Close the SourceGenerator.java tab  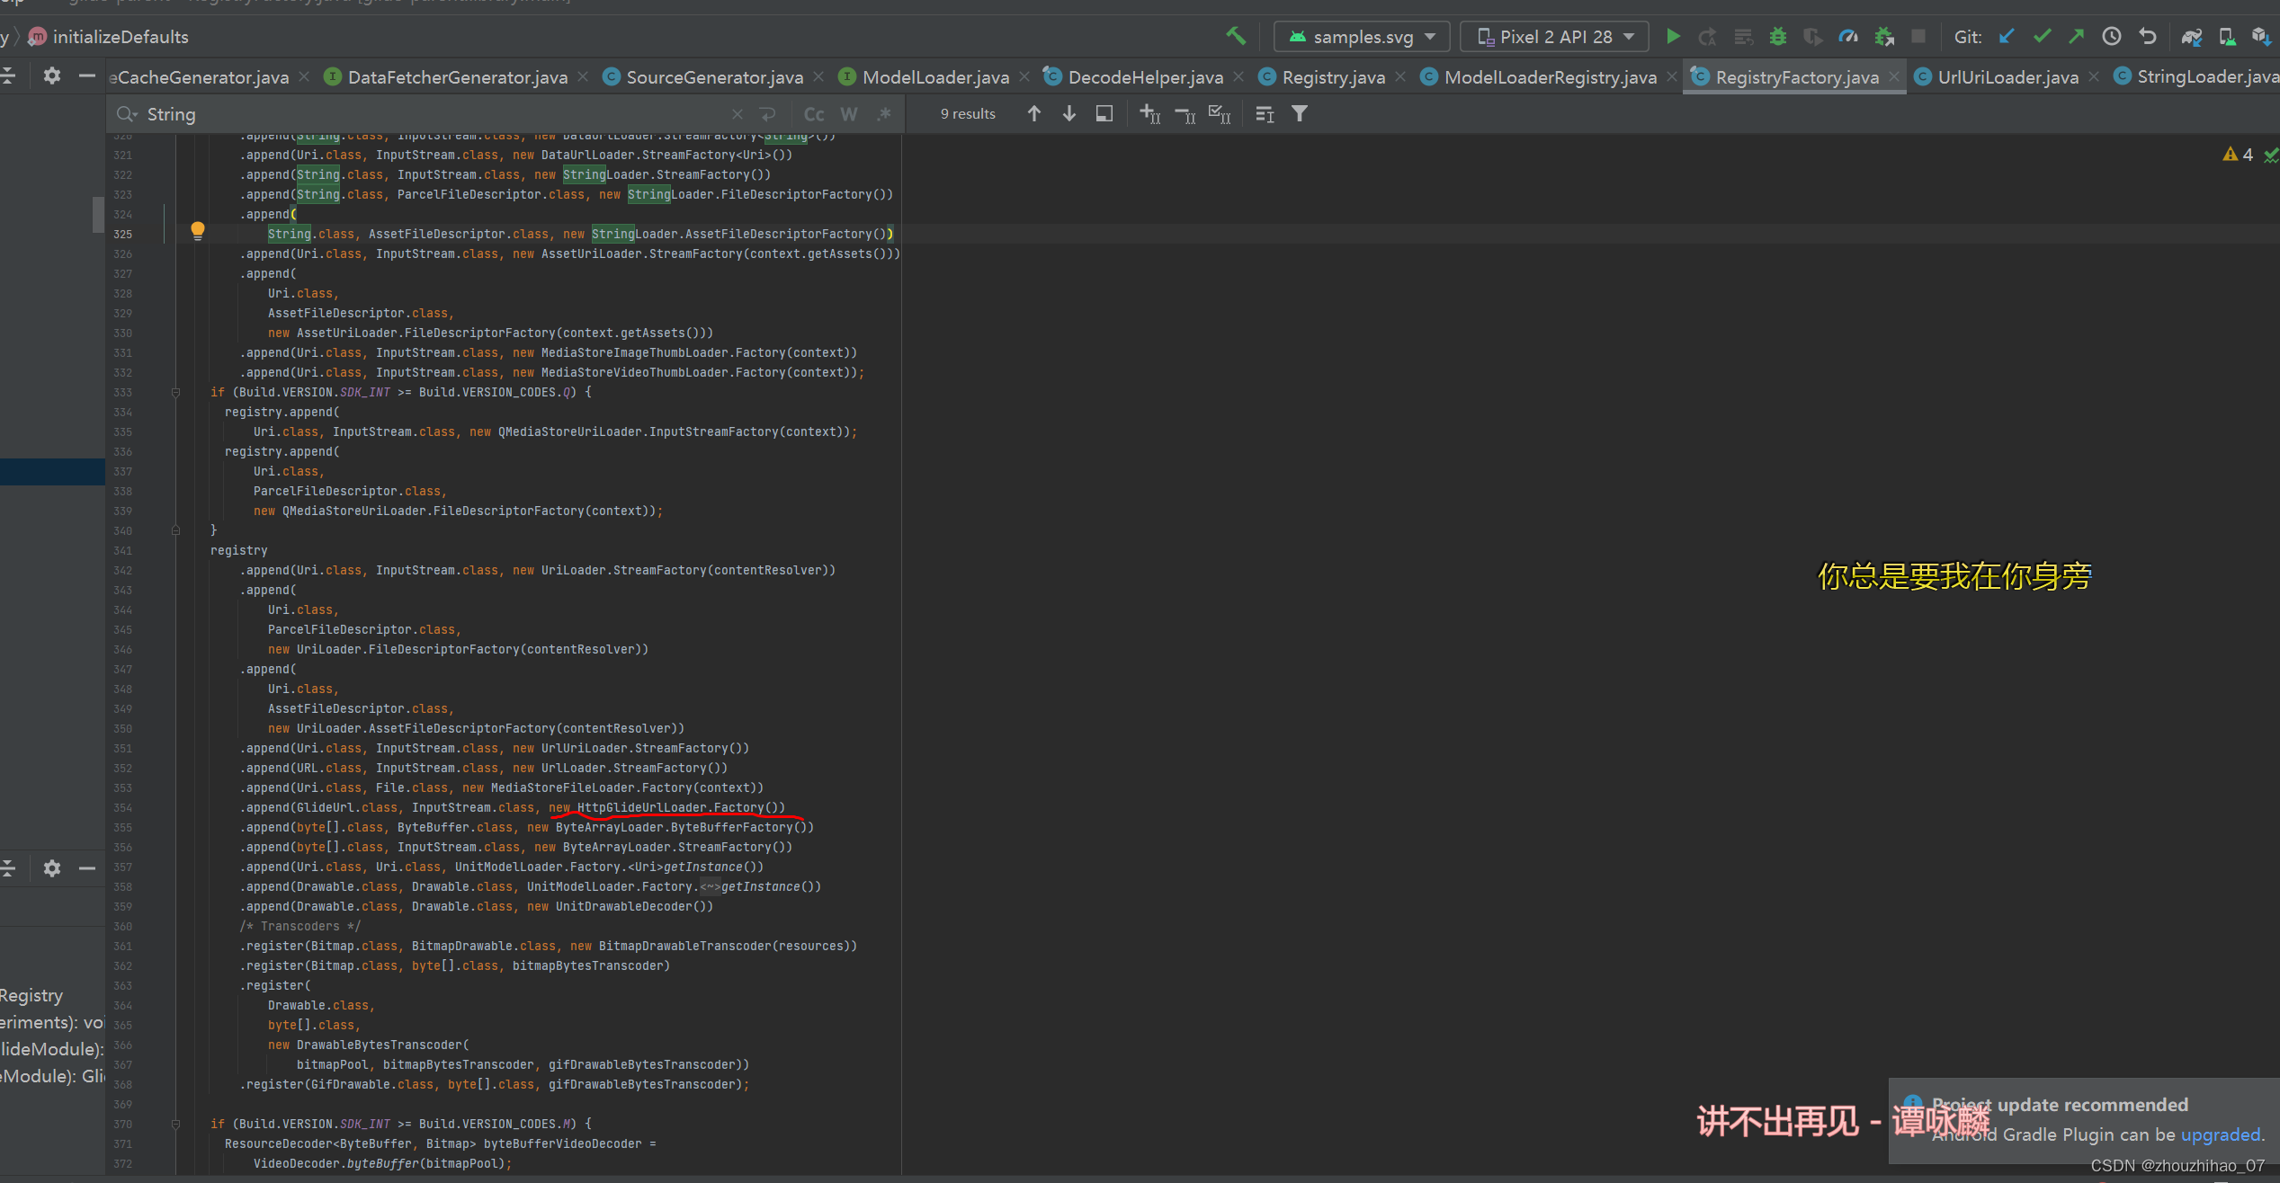pyautogui.click(x=818, y=77)
